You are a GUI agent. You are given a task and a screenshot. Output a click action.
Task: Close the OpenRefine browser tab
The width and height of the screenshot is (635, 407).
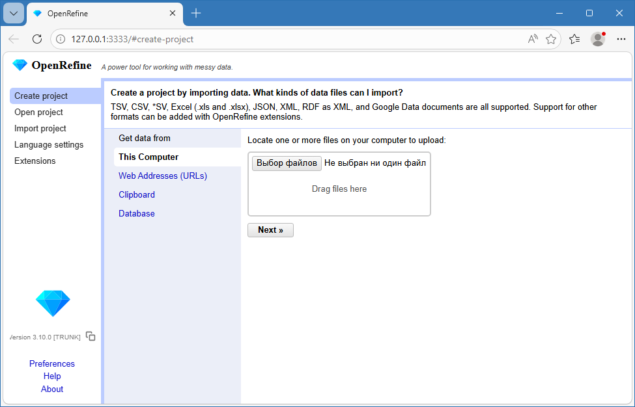click(x=172, y=14)
